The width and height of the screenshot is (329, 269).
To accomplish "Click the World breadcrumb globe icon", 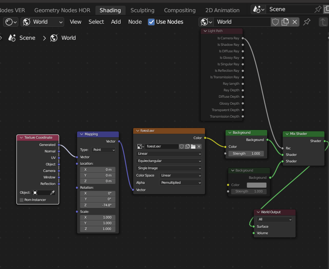I will (x=54, y=38).
